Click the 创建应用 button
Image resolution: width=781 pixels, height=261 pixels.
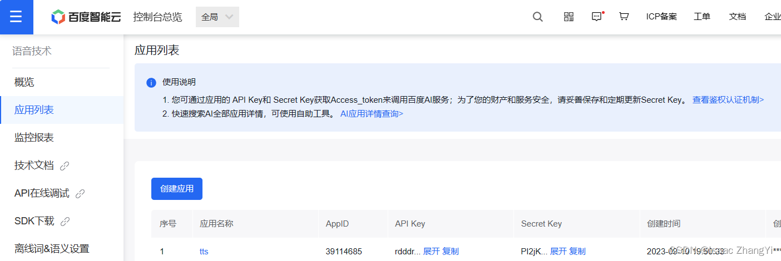(x=177, y=189)
